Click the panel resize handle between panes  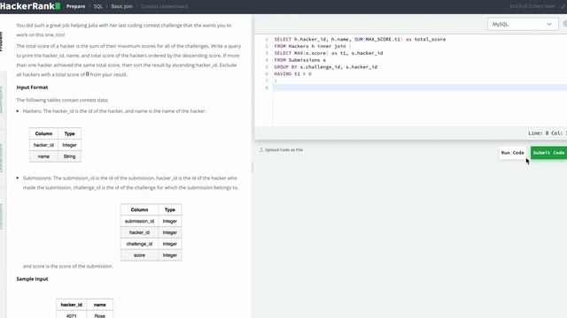(x=252, y=167)
